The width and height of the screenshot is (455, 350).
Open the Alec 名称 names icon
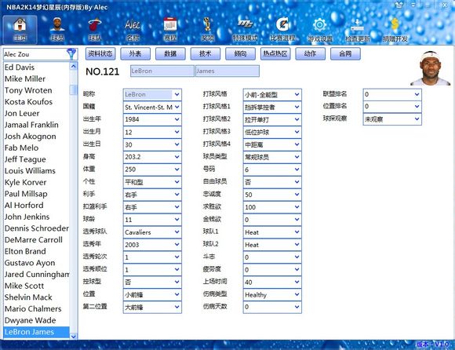[x=133, y=29]
